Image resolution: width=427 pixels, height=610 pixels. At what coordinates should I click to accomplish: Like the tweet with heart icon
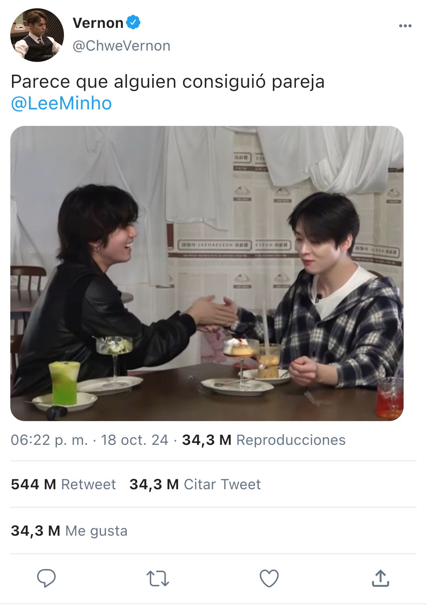click(x=269, y=578)
